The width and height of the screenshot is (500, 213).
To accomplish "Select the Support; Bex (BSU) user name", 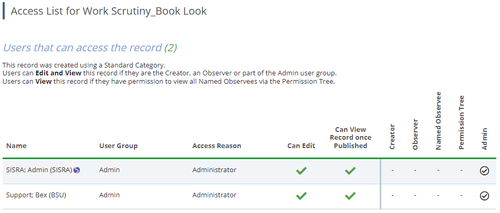I will pos(36,195).
